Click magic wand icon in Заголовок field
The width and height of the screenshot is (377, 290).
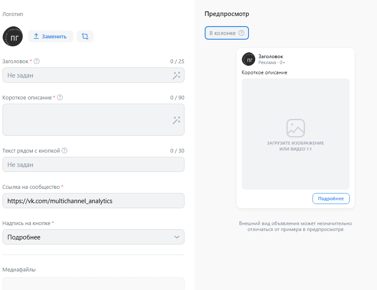coord(176,75)
